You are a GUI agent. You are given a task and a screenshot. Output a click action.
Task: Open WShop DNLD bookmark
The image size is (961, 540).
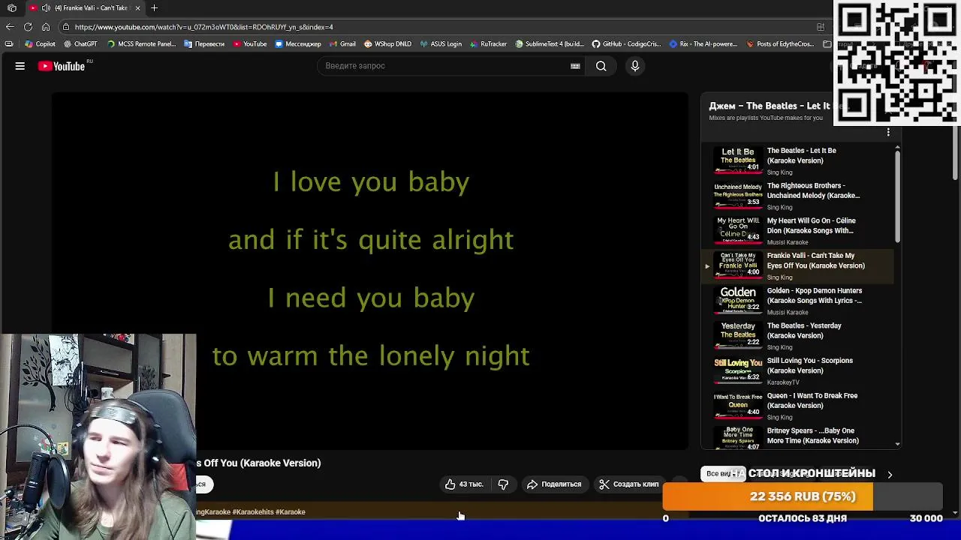[388, 44]
